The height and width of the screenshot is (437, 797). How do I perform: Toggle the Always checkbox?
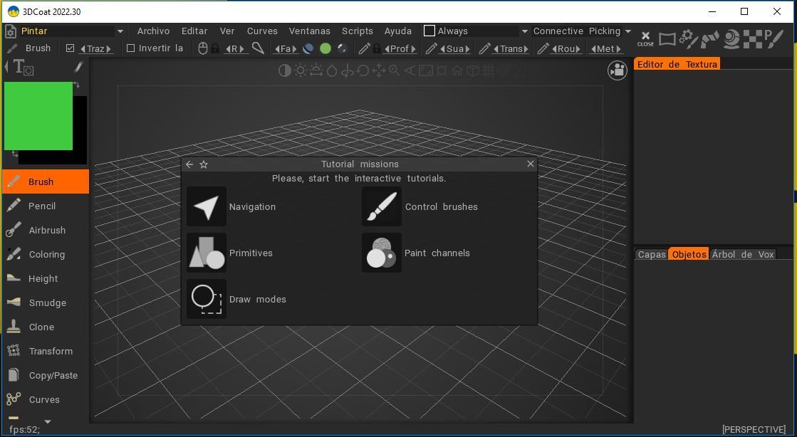point(429,31)
